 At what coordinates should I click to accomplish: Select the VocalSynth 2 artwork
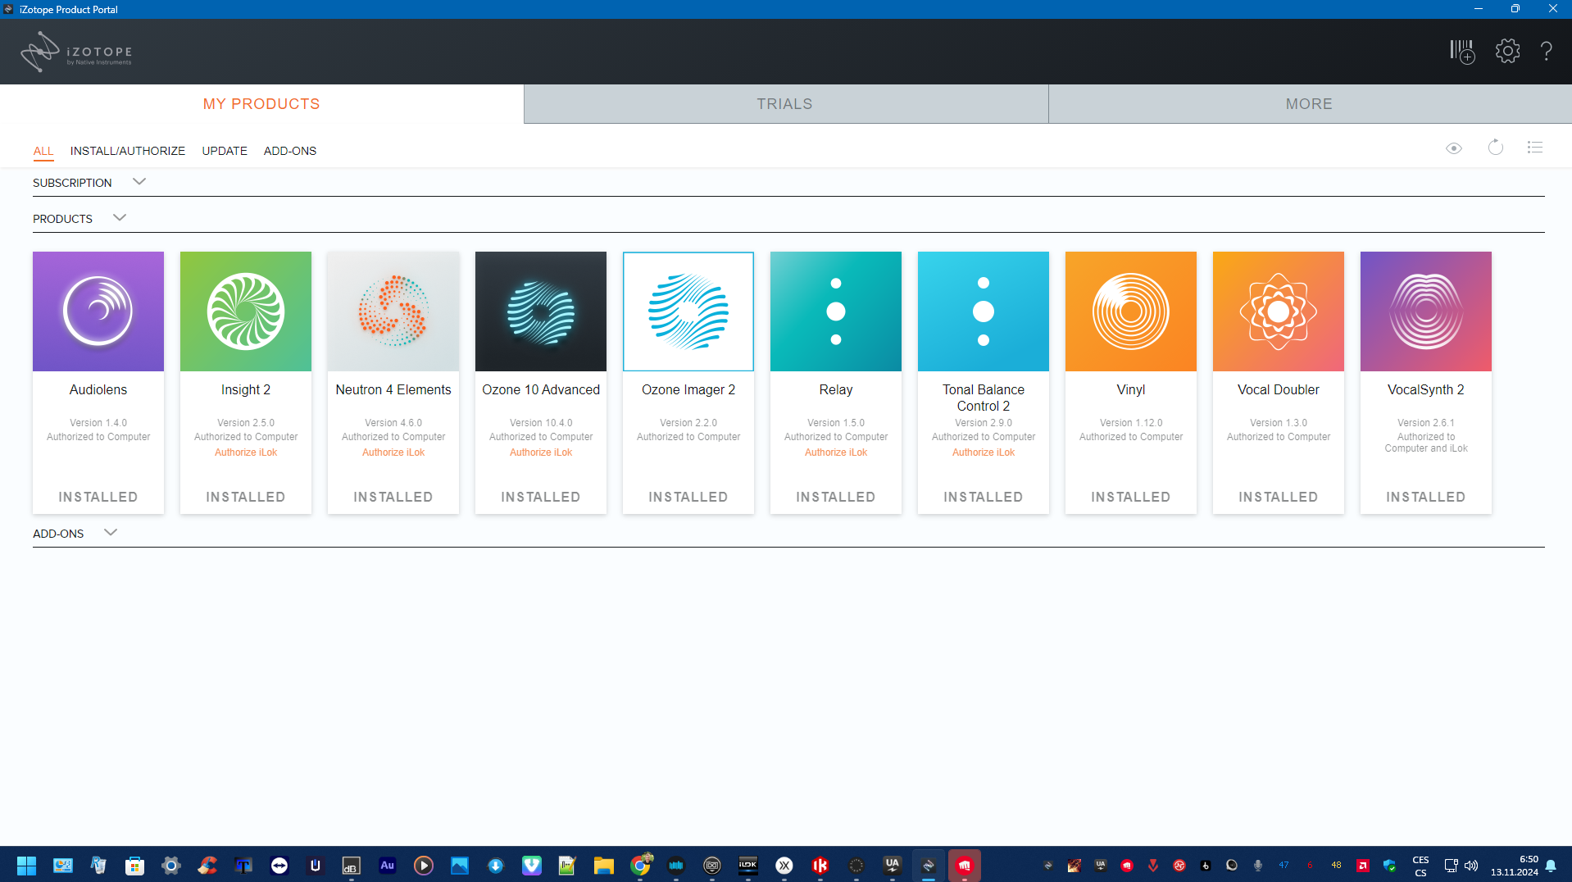(x=1426, y=311)
